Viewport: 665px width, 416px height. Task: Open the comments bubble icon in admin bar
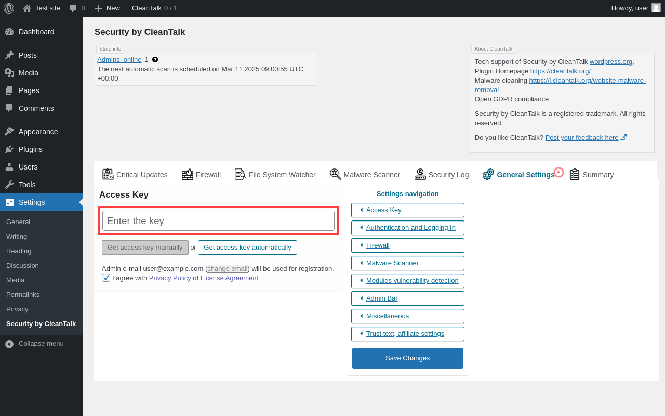73,8
